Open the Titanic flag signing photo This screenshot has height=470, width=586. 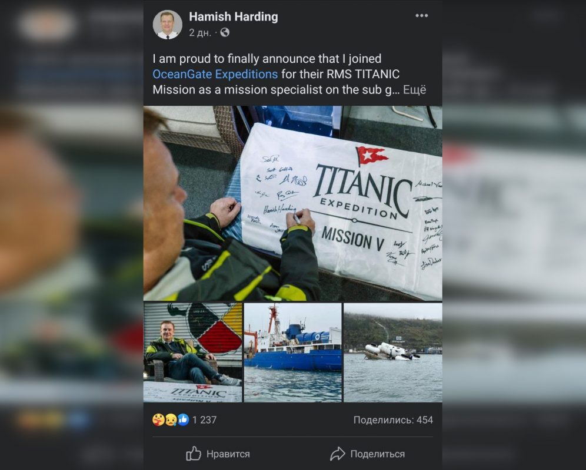[x=292, y=203]
